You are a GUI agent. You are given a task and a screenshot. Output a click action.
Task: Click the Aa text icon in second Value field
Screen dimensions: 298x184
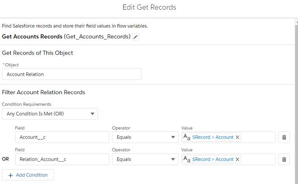[187, 159]
